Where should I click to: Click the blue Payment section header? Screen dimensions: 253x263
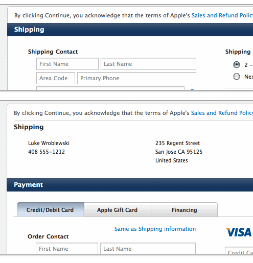pyautogui.click(x=130, y=185)
